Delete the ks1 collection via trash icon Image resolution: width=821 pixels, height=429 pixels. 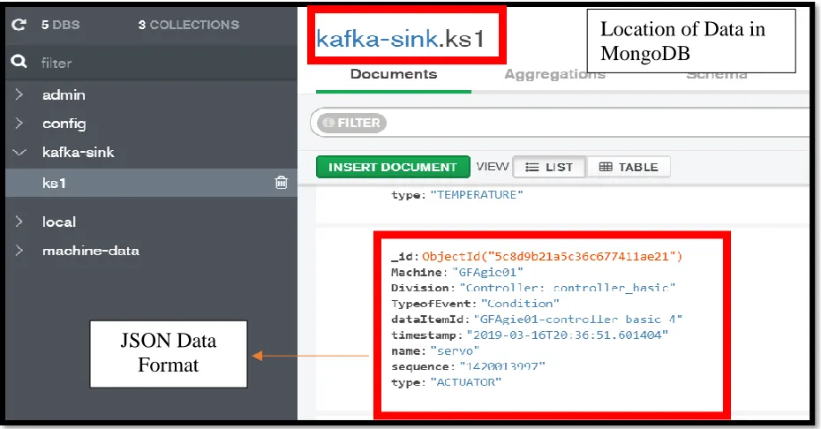click(282, 183)
